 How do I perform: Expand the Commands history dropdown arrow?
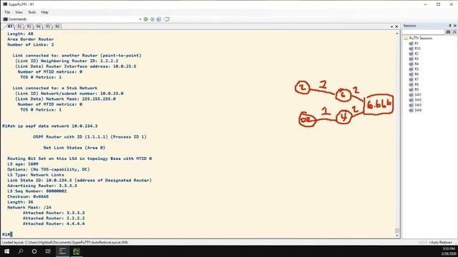click(x=140, y=19)
